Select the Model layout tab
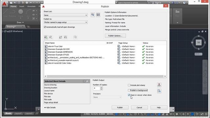Viewport: 210px width, 118px height. (x=8, y=113)
